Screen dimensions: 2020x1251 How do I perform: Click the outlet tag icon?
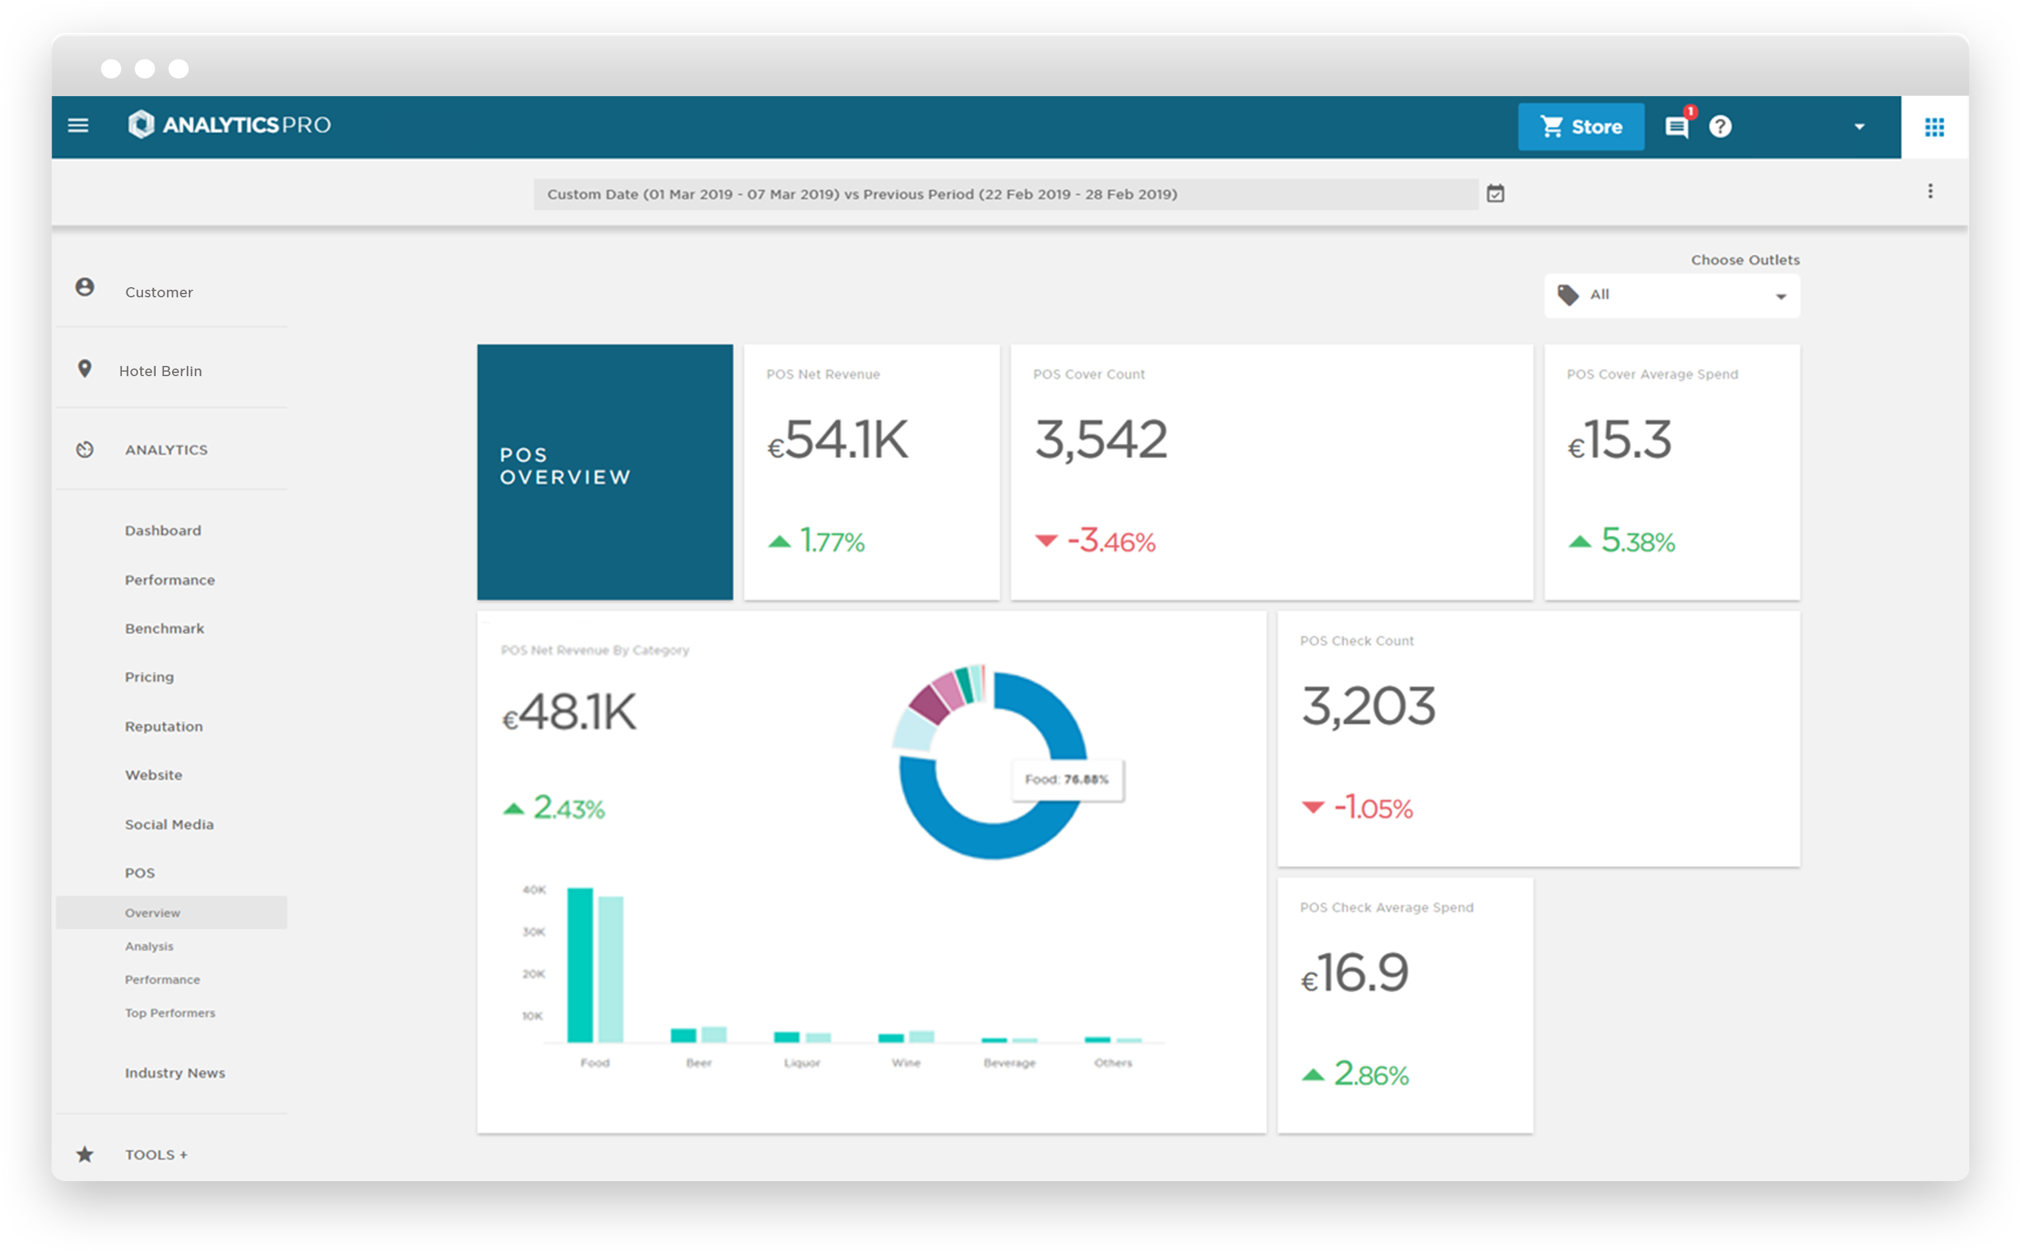[1568, 295]
